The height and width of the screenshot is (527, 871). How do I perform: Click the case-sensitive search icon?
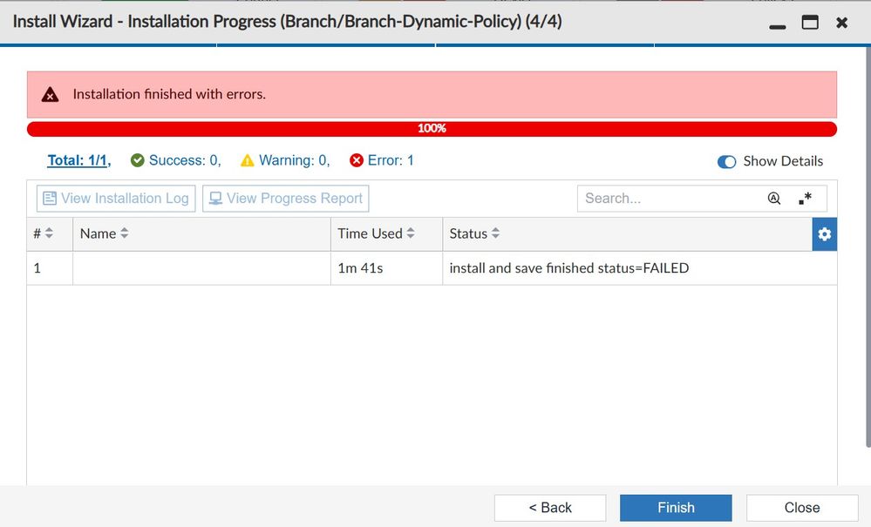point(773,199)
